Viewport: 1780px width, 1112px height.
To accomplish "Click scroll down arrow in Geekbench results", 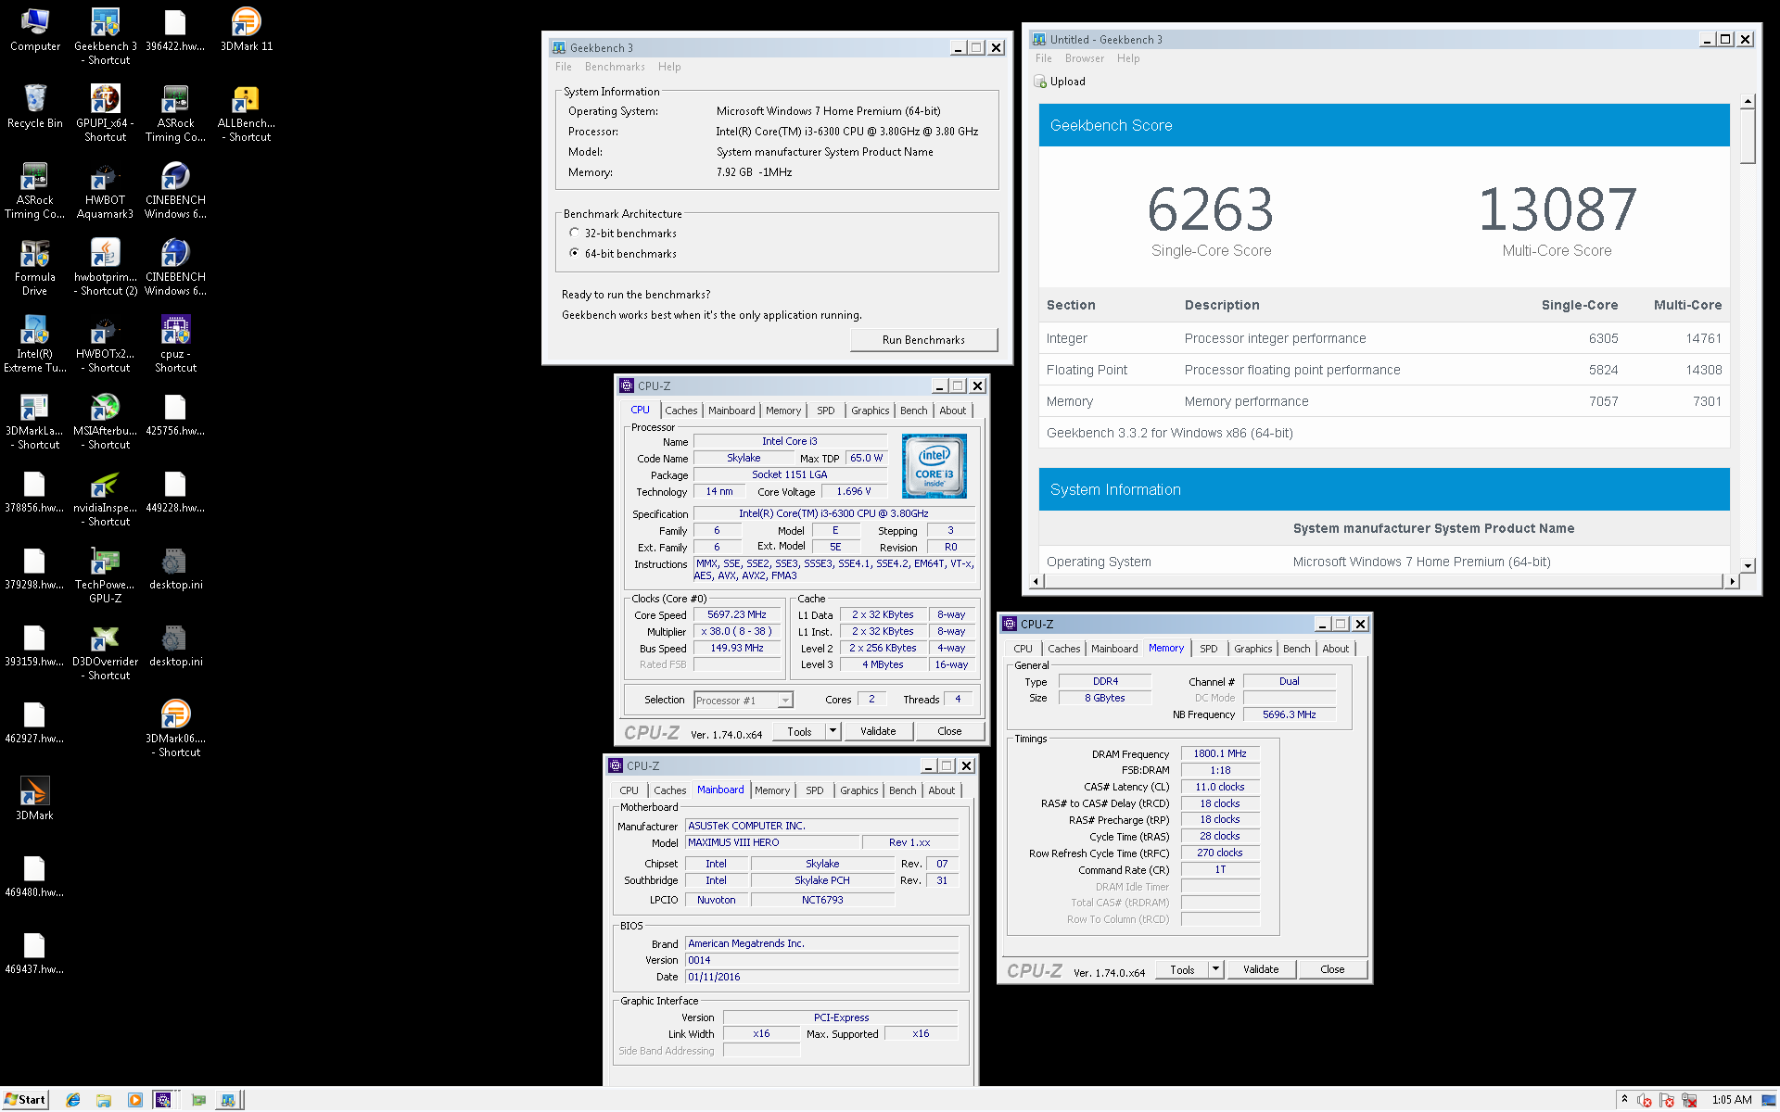I will click(x=1748, y=565).
